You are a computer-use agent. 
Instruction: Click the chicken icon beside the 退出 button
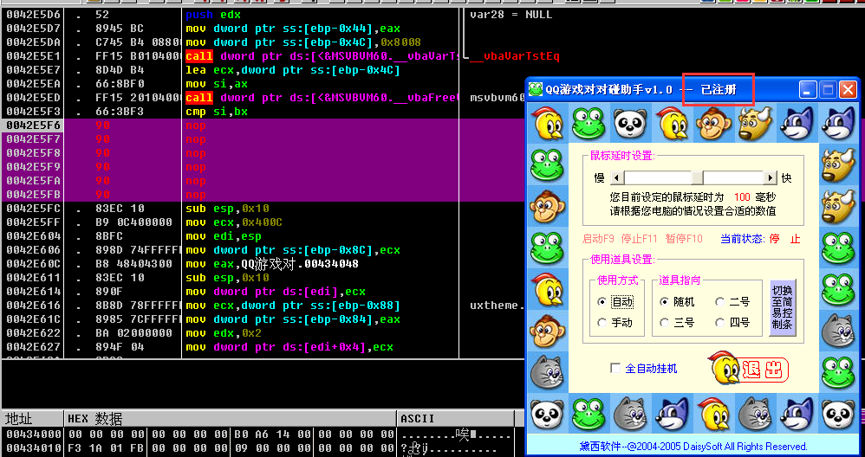724,369
